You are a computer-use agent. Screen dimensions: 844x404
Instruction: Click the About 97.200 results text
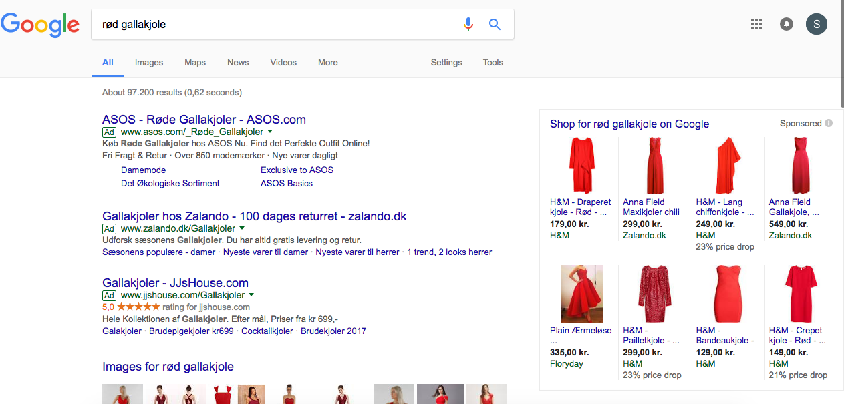[172, 93]
